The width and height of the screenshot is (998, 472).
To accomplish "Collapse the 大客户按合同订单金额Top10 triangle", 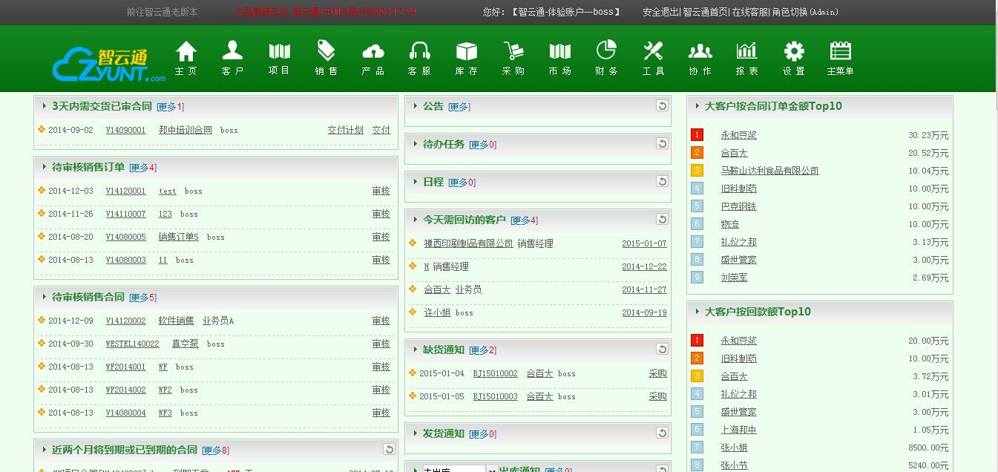I will click(697, 106).
